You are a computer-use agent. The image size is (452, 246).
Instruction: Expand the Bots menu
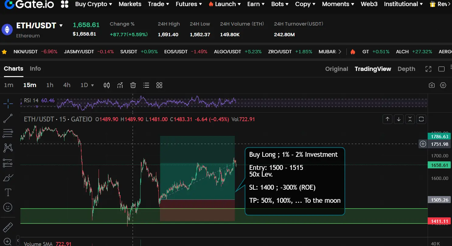point(280,4)
